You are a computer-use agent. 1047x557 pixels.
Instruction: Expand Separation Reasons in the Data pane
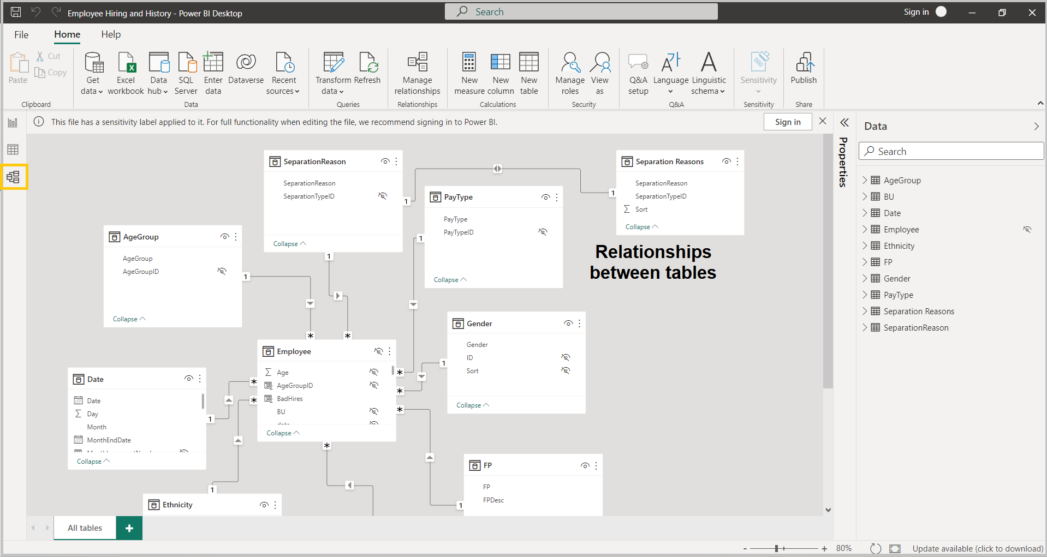click(865, 311)
